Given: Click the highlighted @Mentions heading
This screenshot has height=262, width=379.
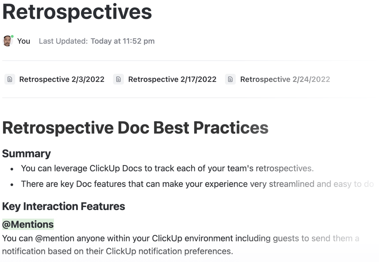Looking at the screenshot, I should click(28, 224).
